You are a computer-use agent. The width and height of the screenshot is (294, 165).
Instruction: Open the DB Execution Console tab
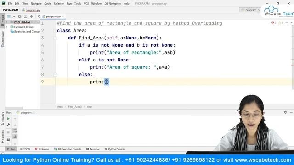pos(68,149)
